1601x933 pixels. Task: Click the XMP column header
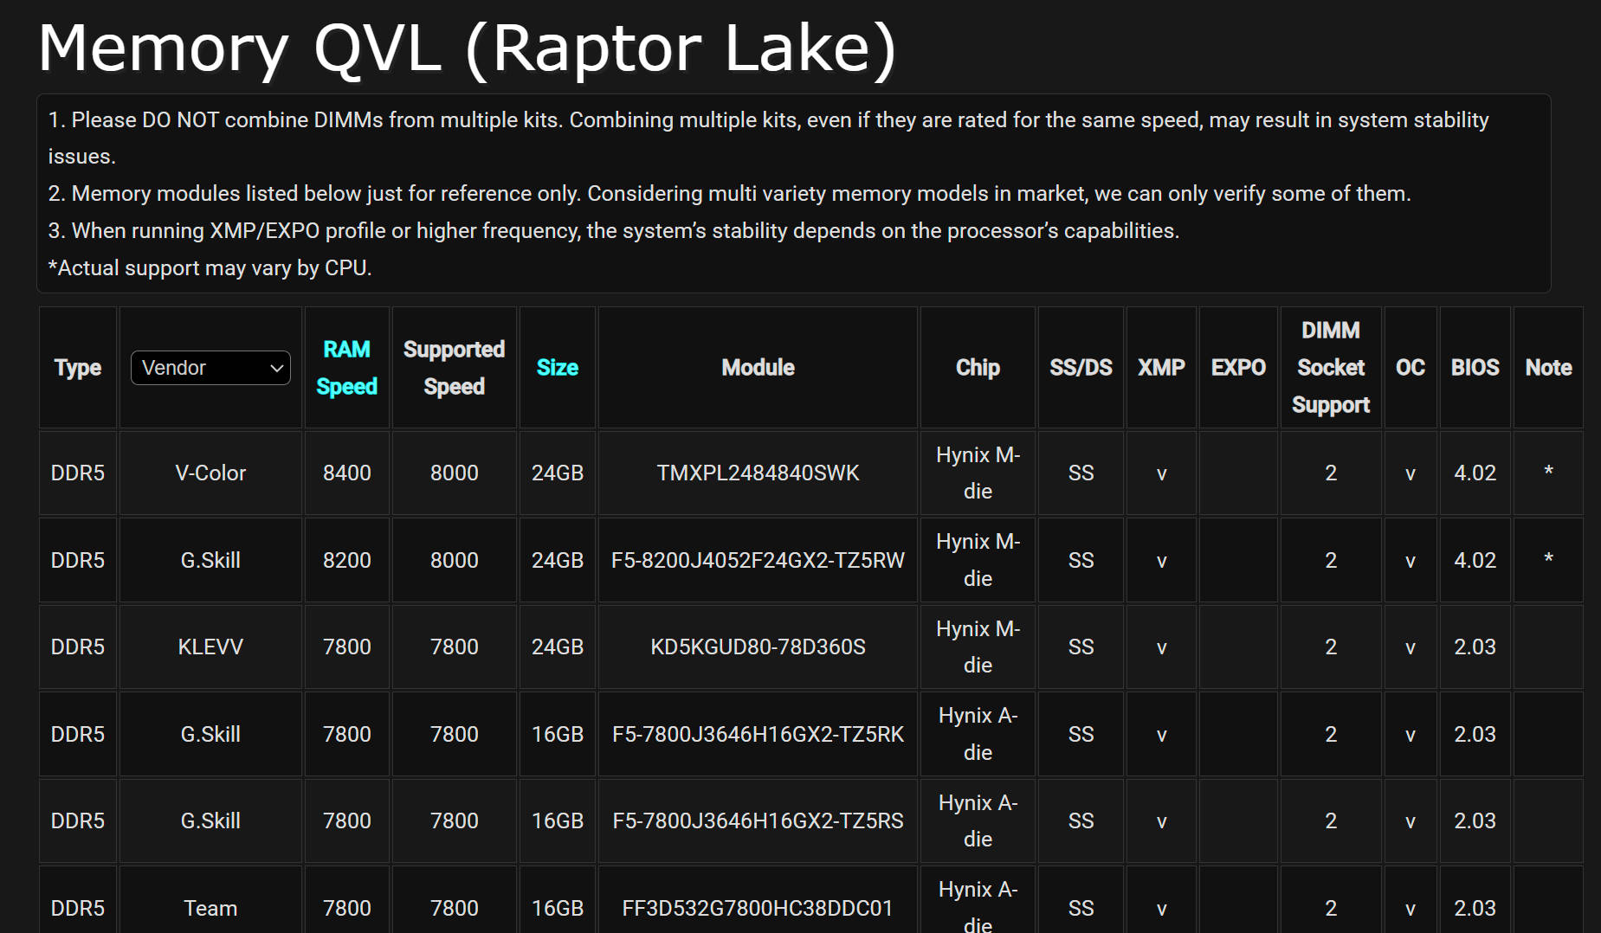click(1161, 368)
